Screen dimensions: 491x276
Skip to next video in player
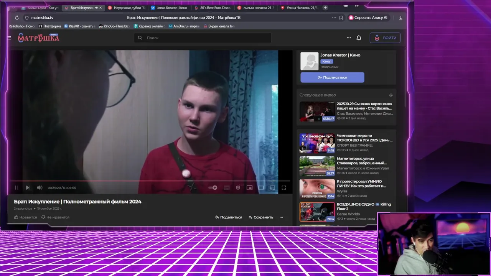(x=28, y=187)
